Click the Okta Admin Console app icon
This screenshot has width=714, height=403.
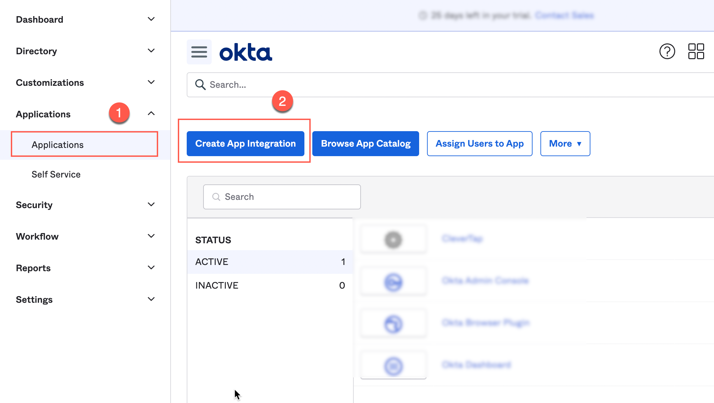pos(393,282)
